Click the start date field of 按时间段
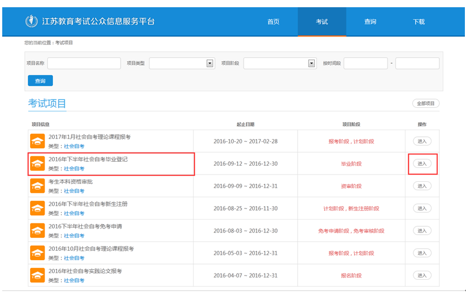Screen dimensions: 466x293 coord(365,63)
